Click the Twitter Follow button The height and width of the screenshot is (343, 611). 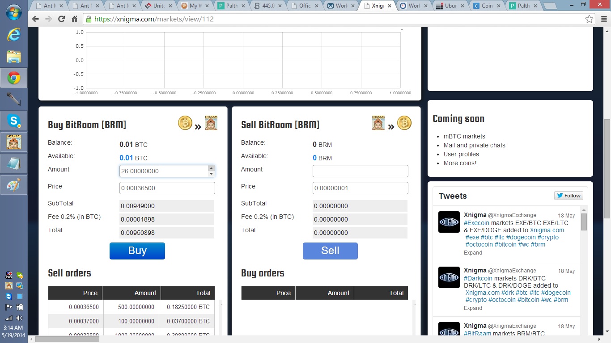568,196
